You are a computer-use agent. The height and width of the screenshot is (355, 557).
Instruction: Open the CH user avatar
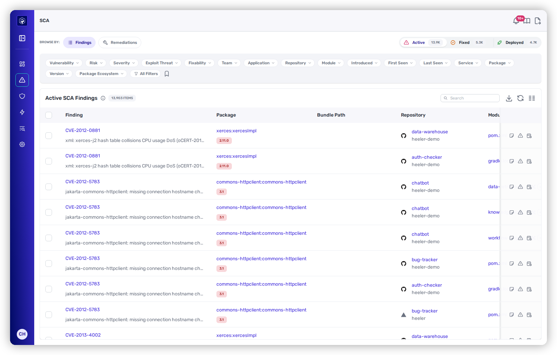[x=22, y=334]
